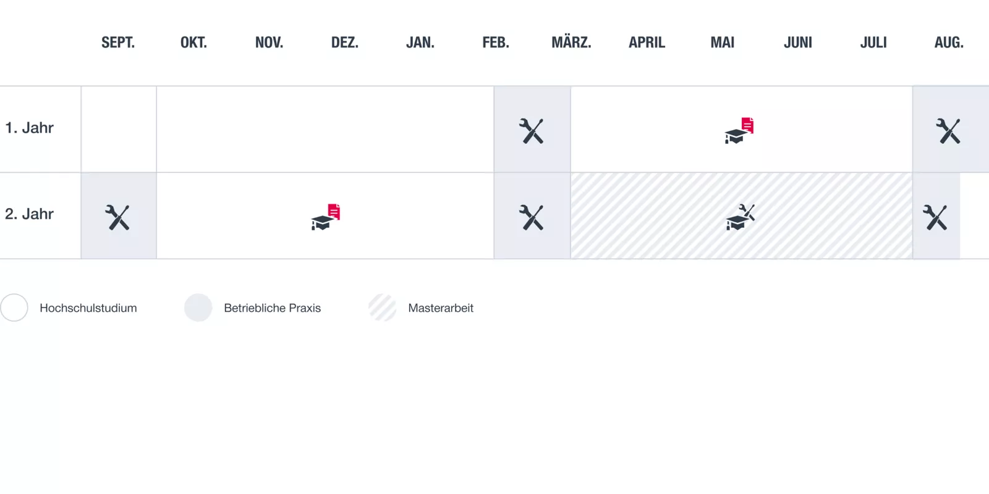This screenshot has width=989, height=494.
Task: Click the Masterarbeit legend label
Action: [x=441, y=308]
